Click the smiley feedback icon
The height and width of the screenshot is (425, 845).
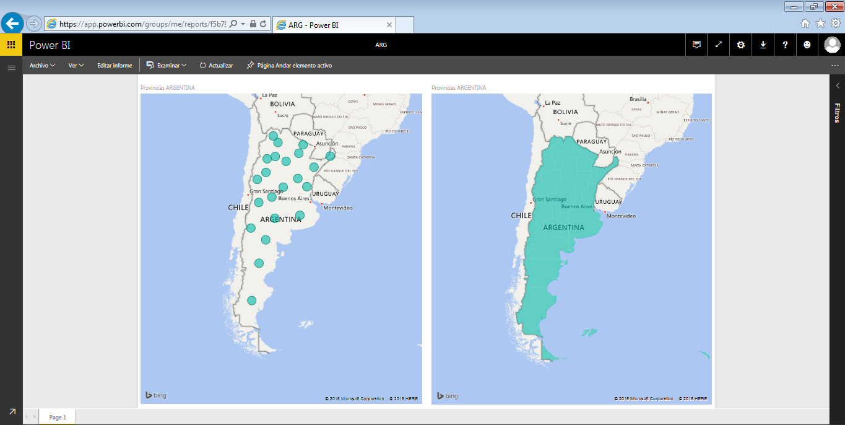tap(807, 45)
